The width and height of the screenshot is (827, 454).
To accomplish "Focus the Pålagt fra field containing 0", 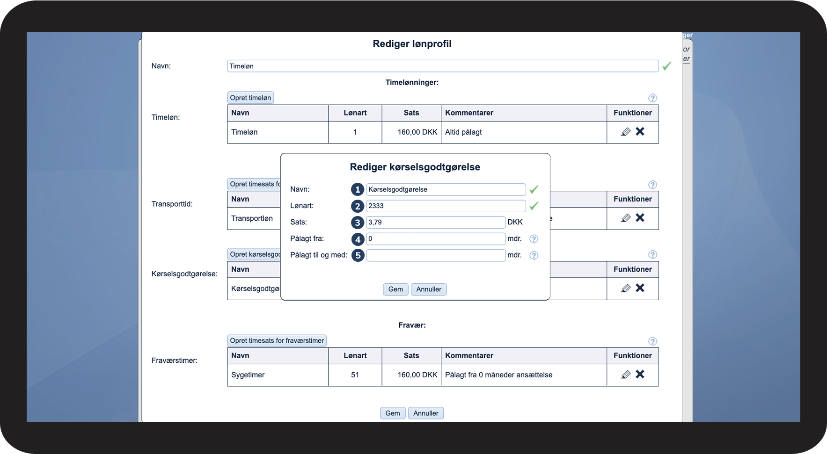I will click(436, 238).
